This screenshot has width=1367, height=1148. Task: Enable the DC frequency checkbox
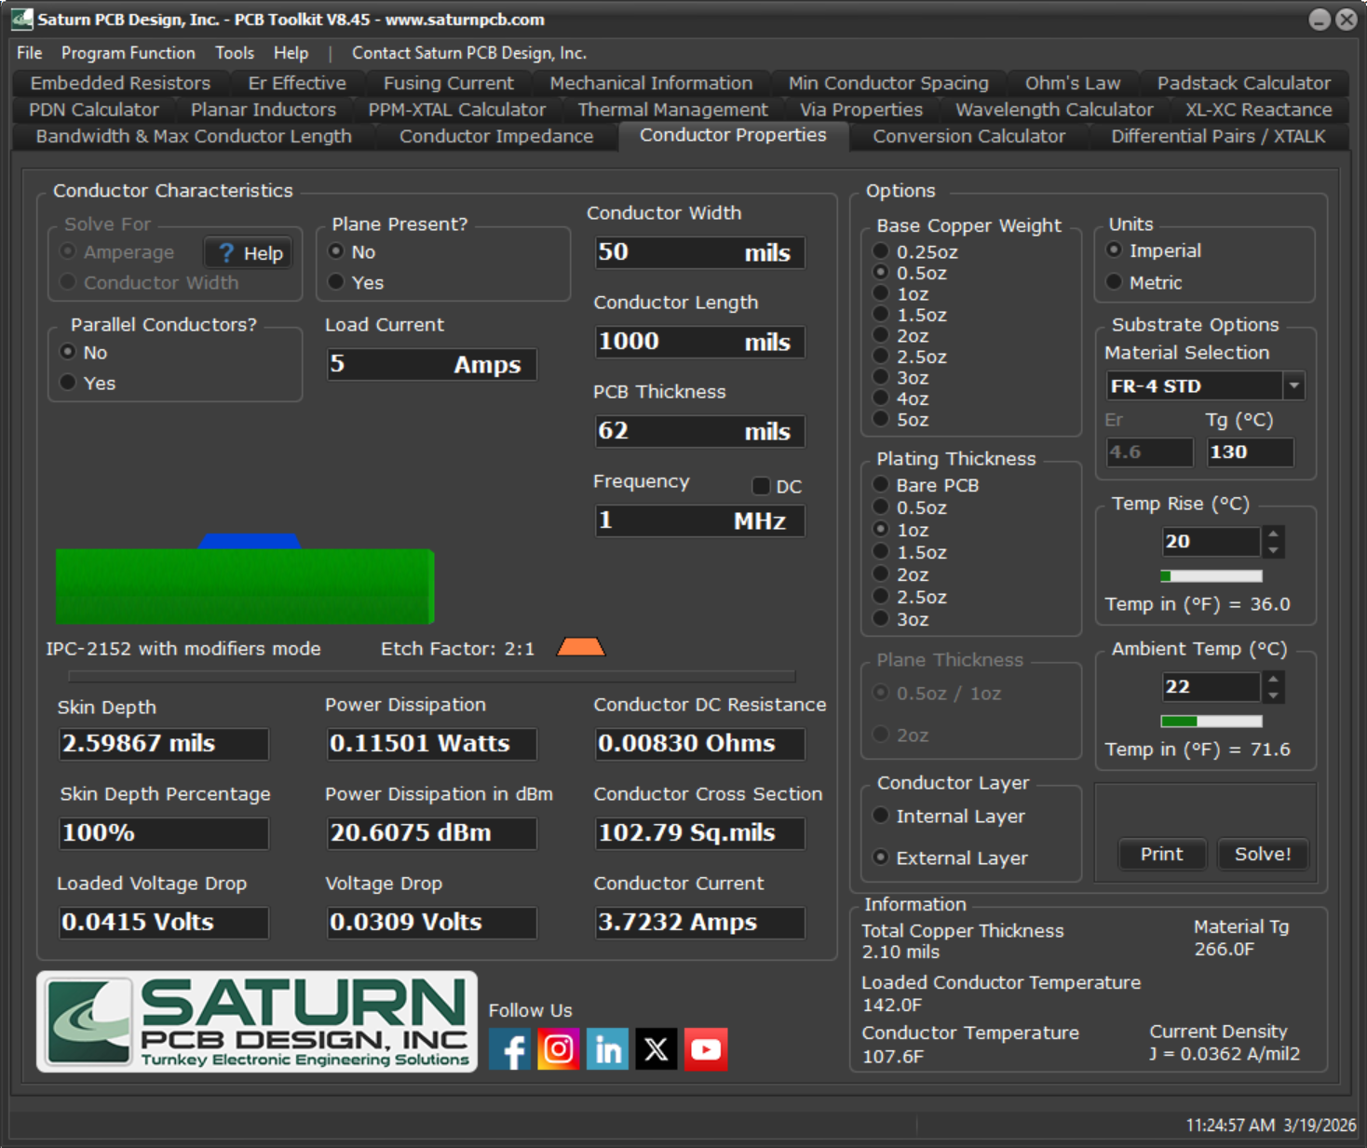(x=761, y=486)
